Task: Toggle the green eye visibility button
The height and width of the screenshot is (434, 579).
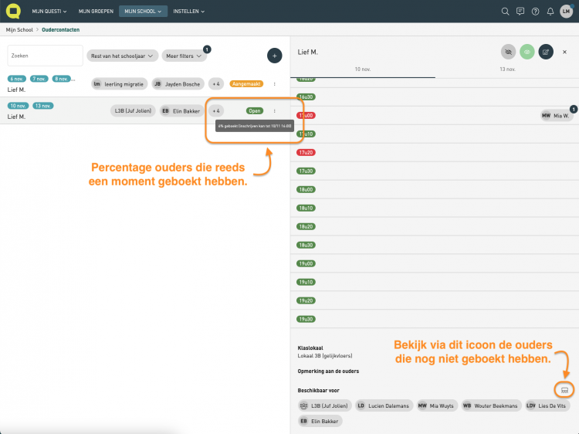Action: pyautogui.click(x=527, y=52)
